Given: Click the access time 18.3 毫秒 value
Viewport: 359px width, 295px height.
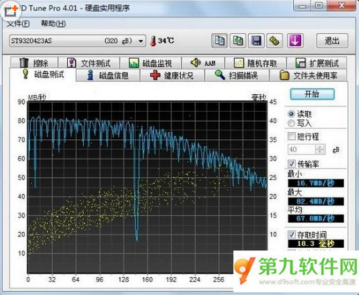Looking at the screenshot, I should [x=316, y=244].
